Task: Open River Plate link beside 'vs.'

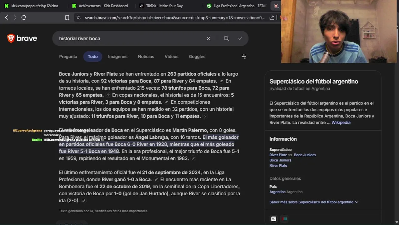Action: tap(278, 155)
